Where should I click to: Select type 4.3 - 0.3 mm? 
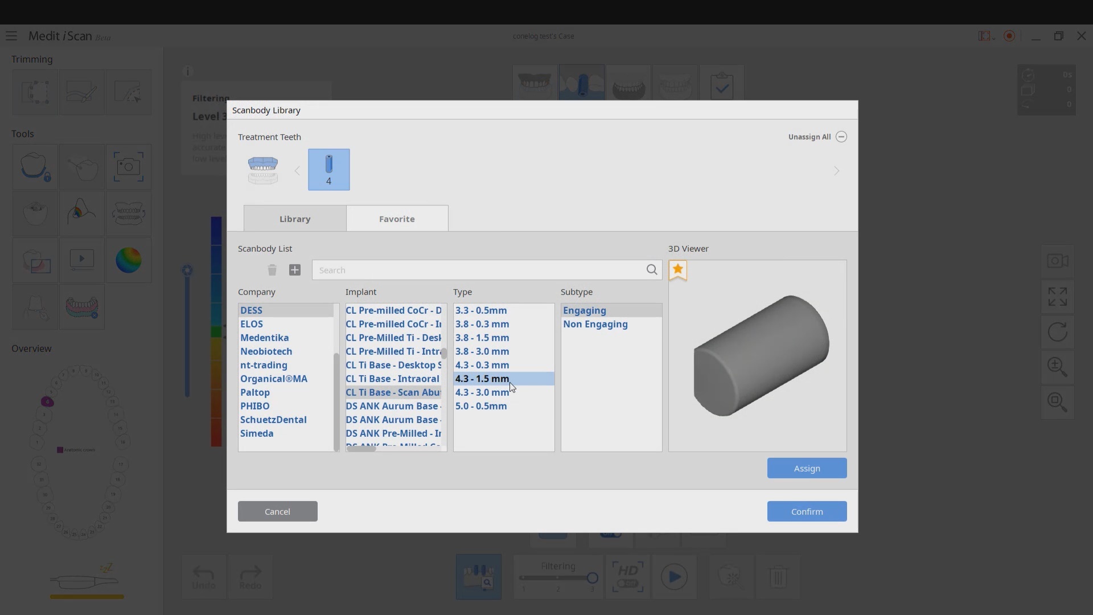pos(504,365)
